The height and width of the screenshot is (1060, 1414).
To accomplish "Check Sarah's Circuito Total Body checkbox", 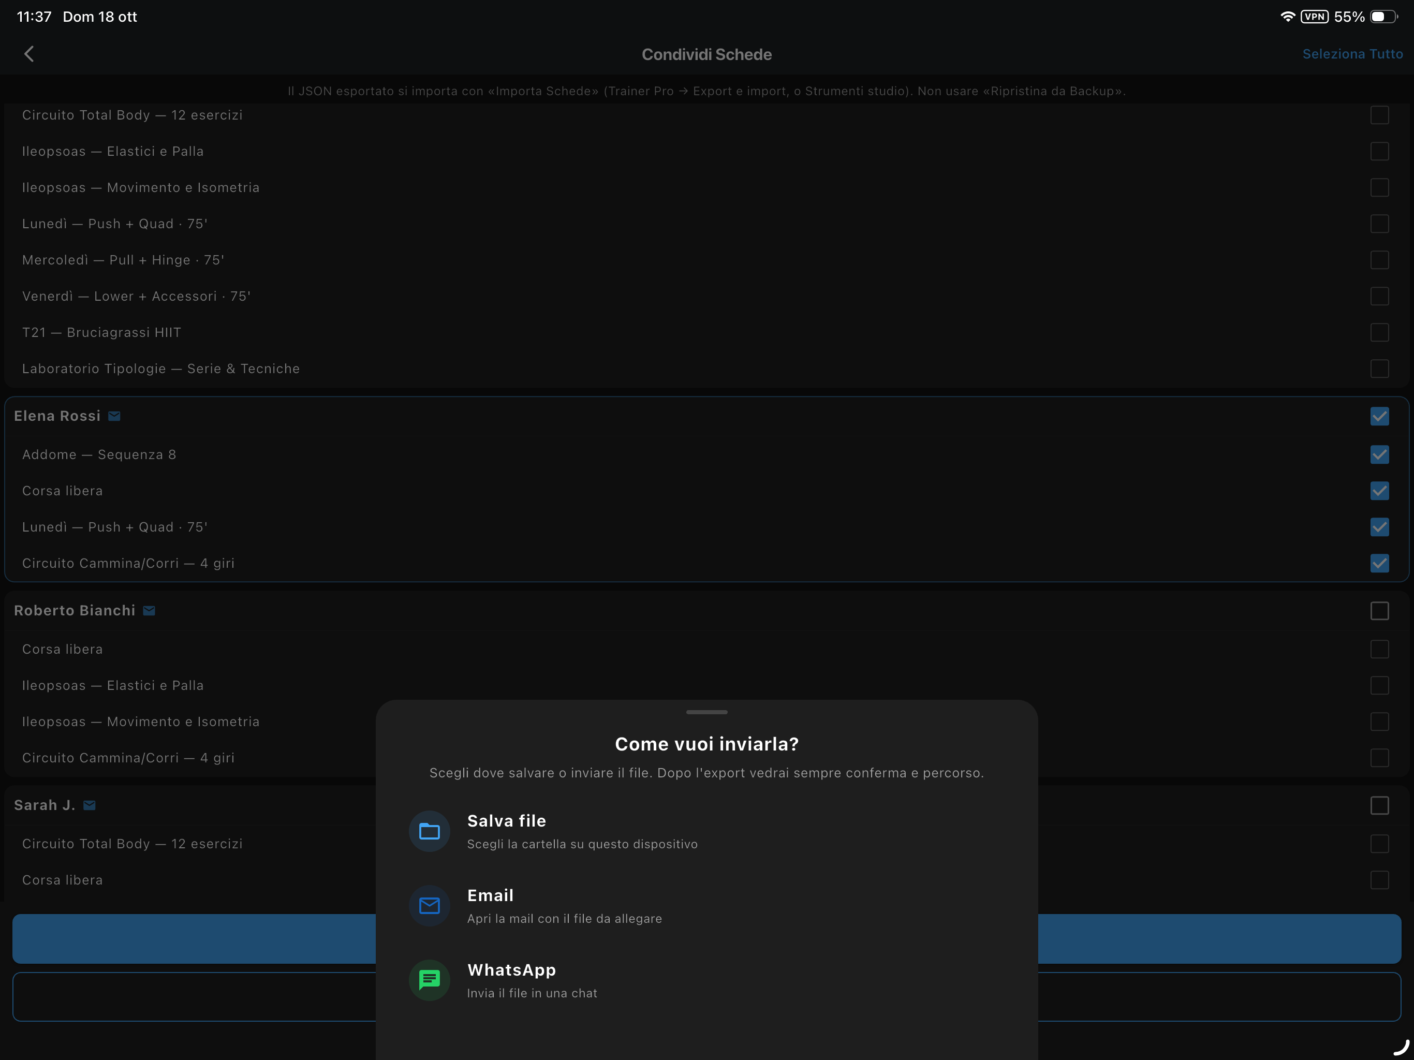I will point(1379,844).
